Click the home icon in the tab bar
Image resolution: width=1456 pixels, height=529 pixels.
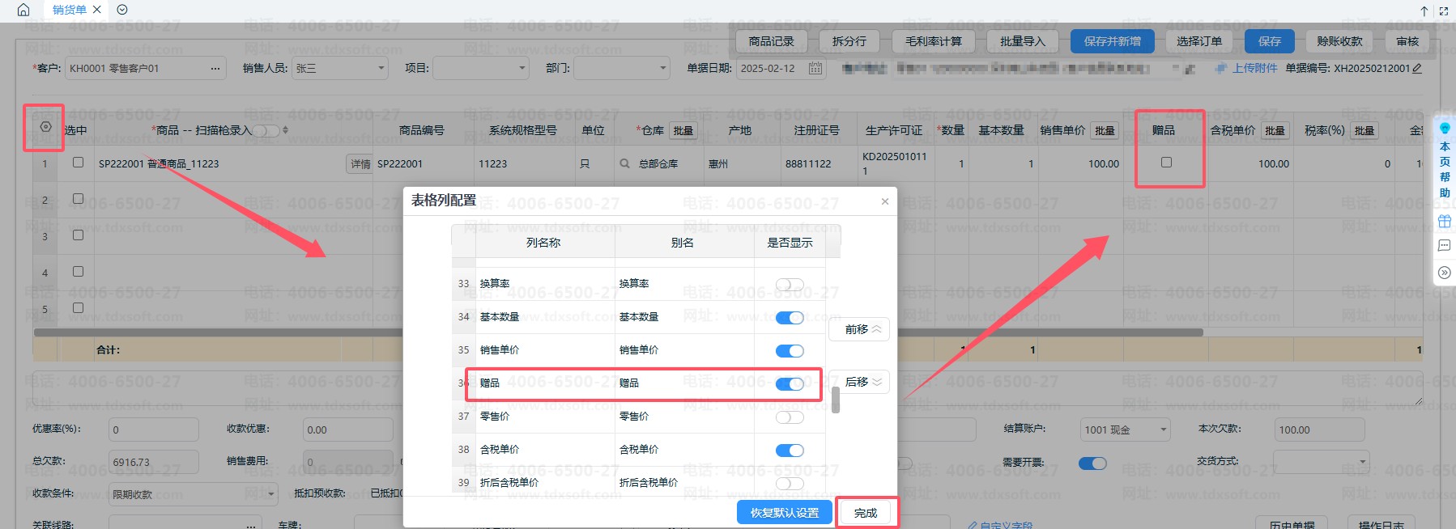(x=23, y=10)
